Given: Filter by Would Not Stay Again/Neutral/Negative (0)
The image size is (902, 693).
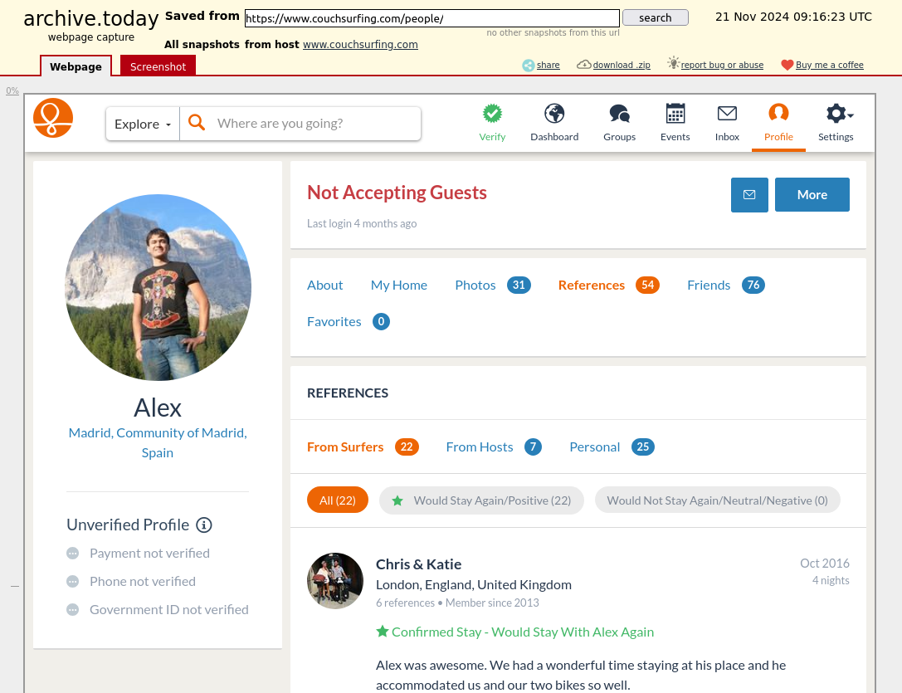Looking at the screenshot, I should pyautogui.click(x=717, y=500).
